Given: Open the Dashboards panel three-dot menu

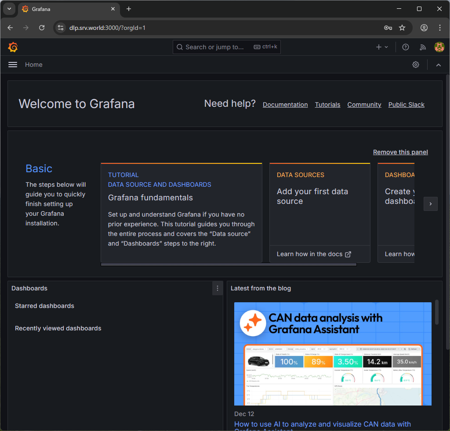Looking at the screenshot, I should tap(217, 288).
